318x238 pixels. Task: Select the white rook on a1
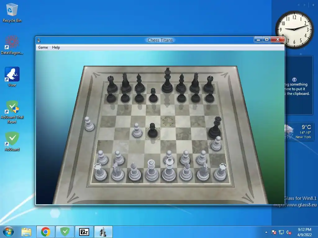click(x=100, y=172)
